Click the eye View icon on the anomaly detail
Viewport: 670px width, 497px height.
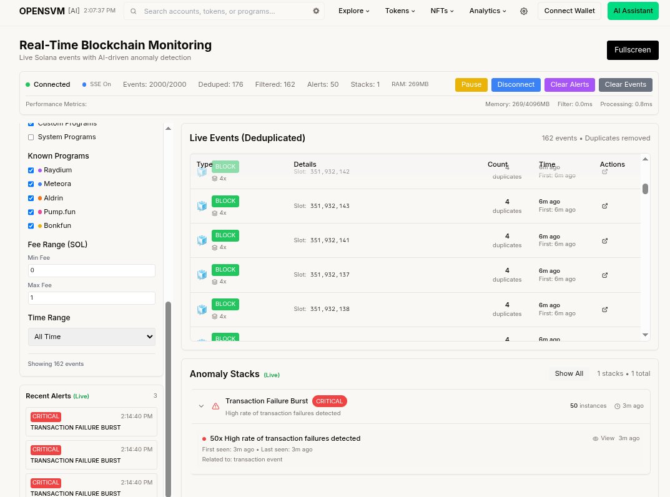point(595,438)
